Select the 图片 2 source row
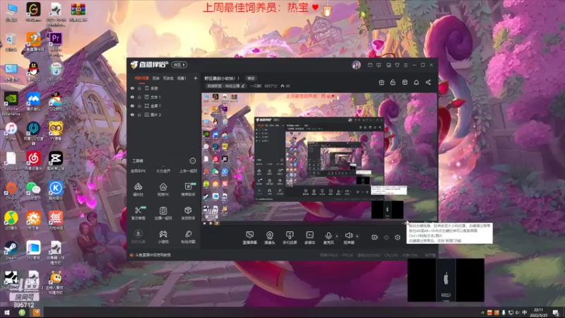565x318 pixels. click(164, 114)
